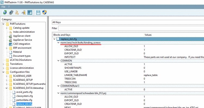
Task: Click replace_std.cfg file icon in table header row
Action: pyautogui.click(x=58, y=39)
